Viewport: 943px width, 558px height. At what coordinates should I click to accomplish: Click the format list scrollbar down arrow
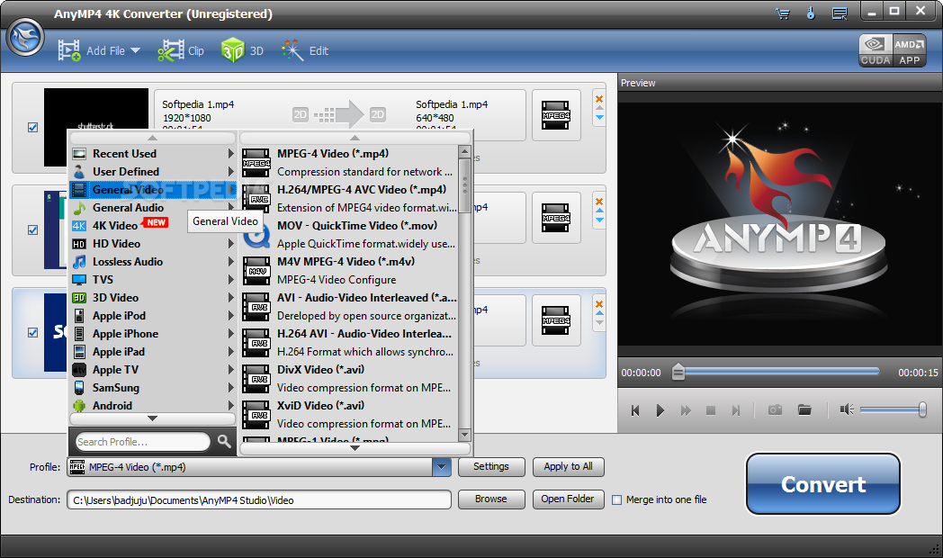click(x=464, y=434)
